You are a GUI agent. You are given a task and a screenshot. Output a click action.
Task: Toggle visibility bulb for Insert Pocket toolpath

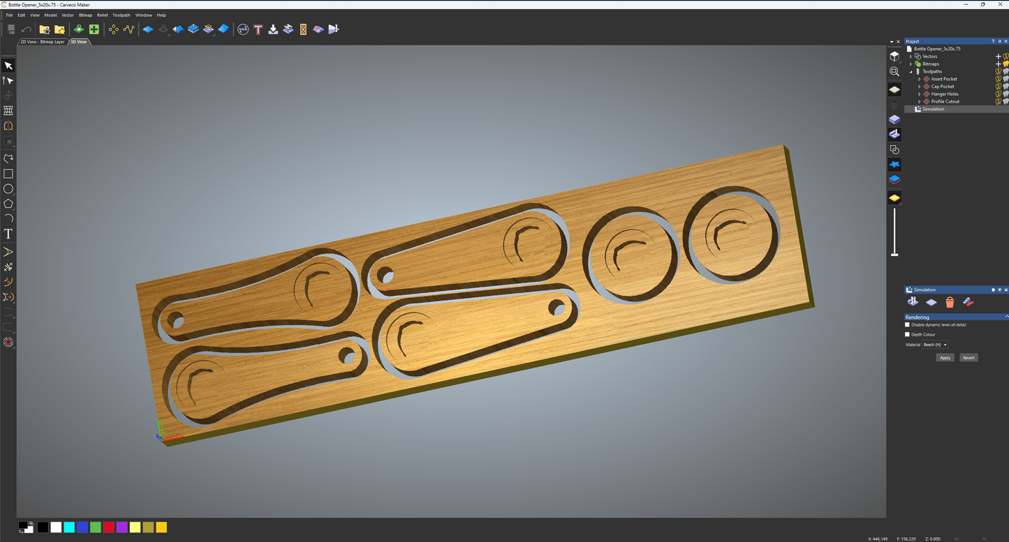998,79
